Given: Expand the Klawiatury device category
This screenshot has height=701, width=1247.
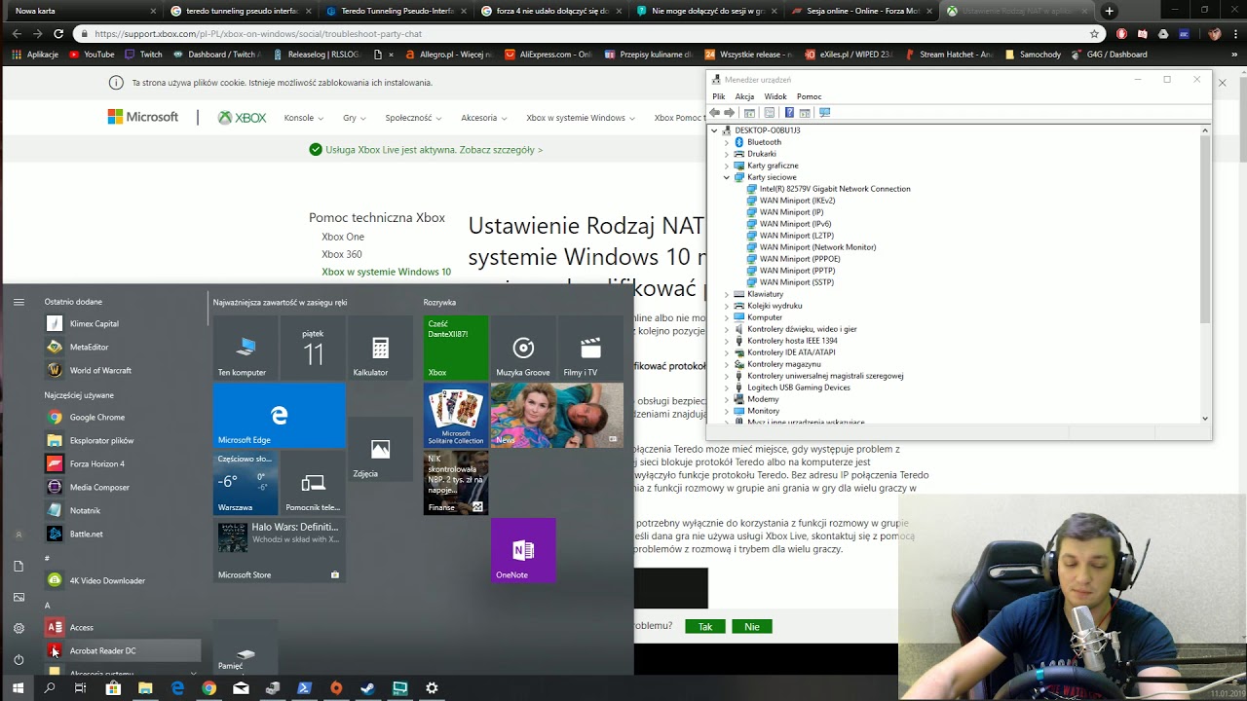Looking at the screenshot, I should point(727,294).
